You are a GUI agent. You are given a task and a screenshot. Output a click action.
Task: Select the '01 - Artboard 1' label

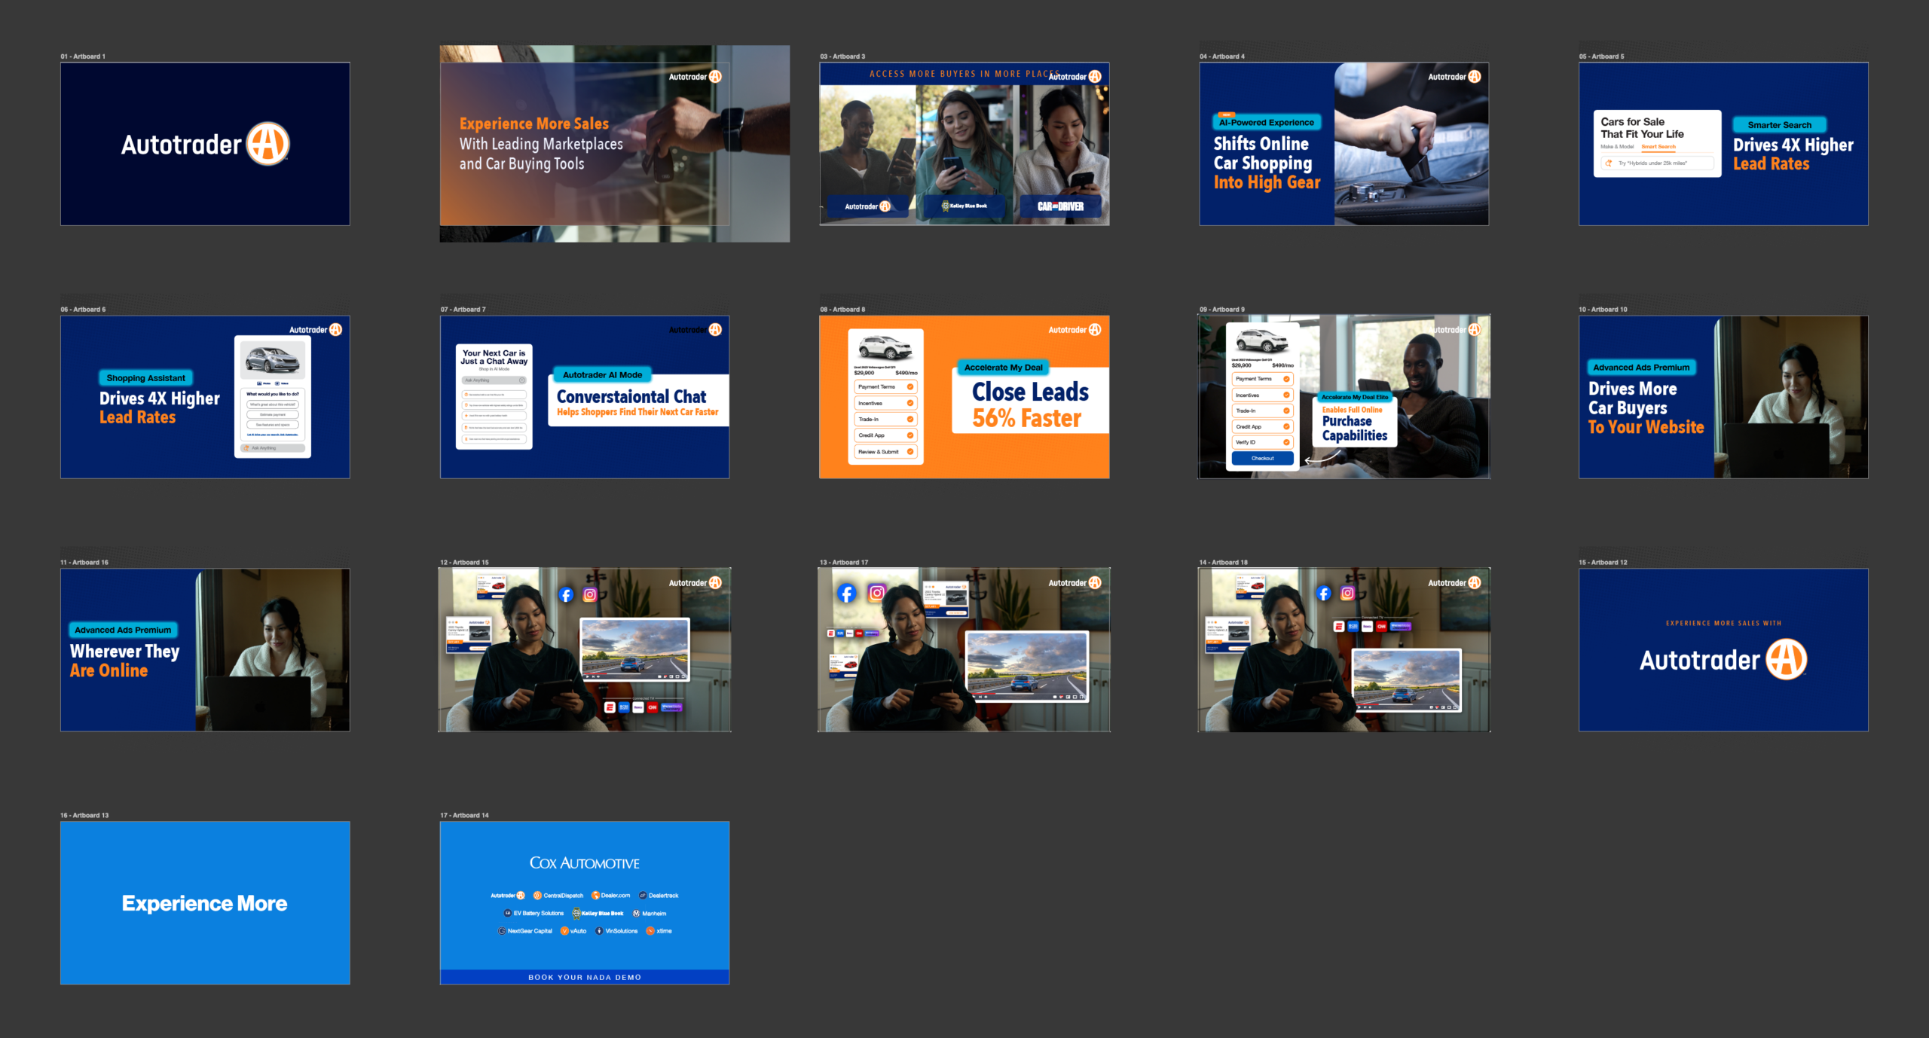coord(83,56)
